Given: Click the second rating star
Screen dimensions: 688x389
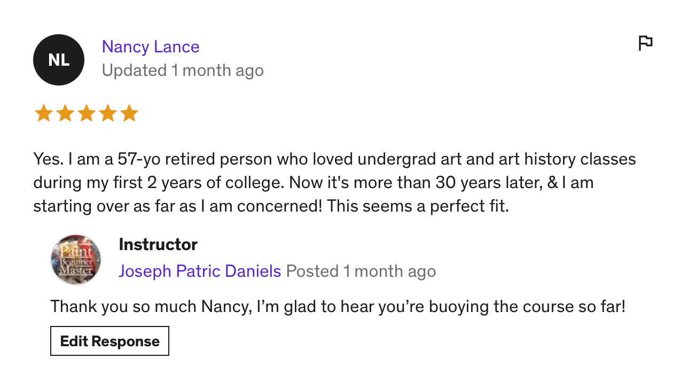Looking at the screenshot, I should coord(65,113).
